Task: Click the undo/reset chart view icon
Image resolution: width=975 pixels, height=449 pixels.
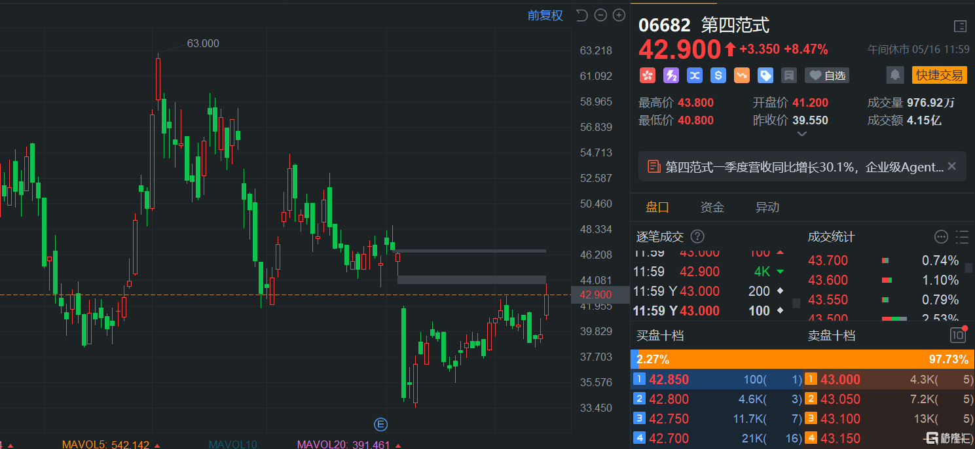Action: [x=581, y=16]
